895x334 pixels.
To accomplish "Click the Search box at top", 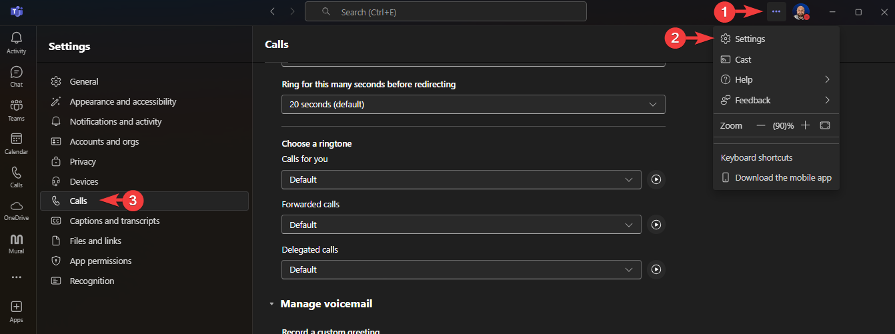I will click(x=445, y=11).
